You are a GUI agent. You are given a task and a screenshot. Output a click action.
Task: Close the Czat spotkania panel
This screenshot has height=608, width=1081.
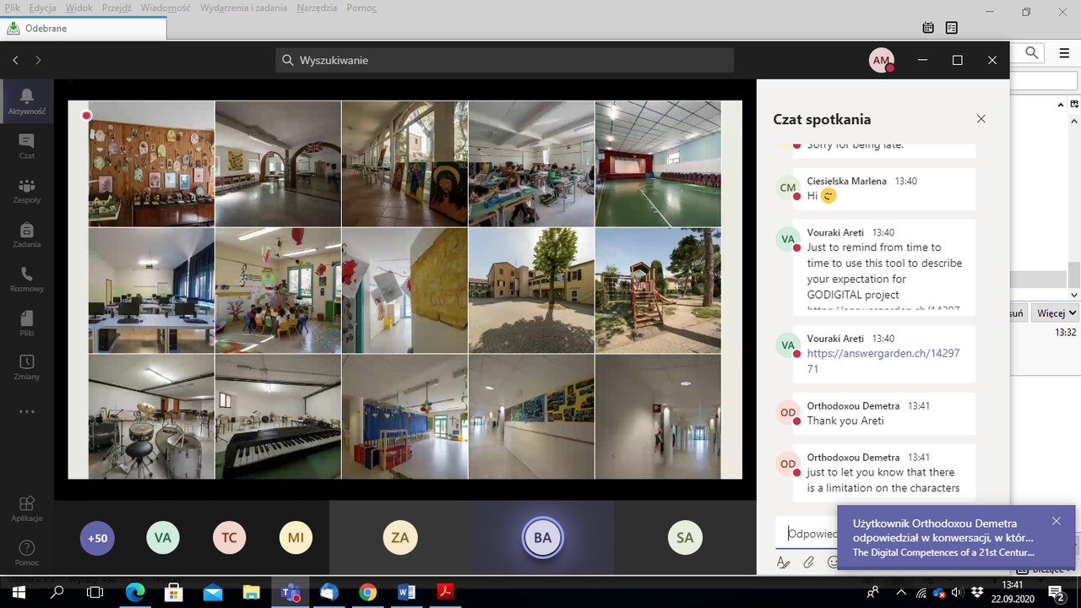coord(981,119)
